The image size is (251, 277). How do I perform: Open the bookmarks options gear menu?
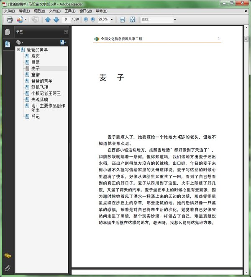(19, 42)
